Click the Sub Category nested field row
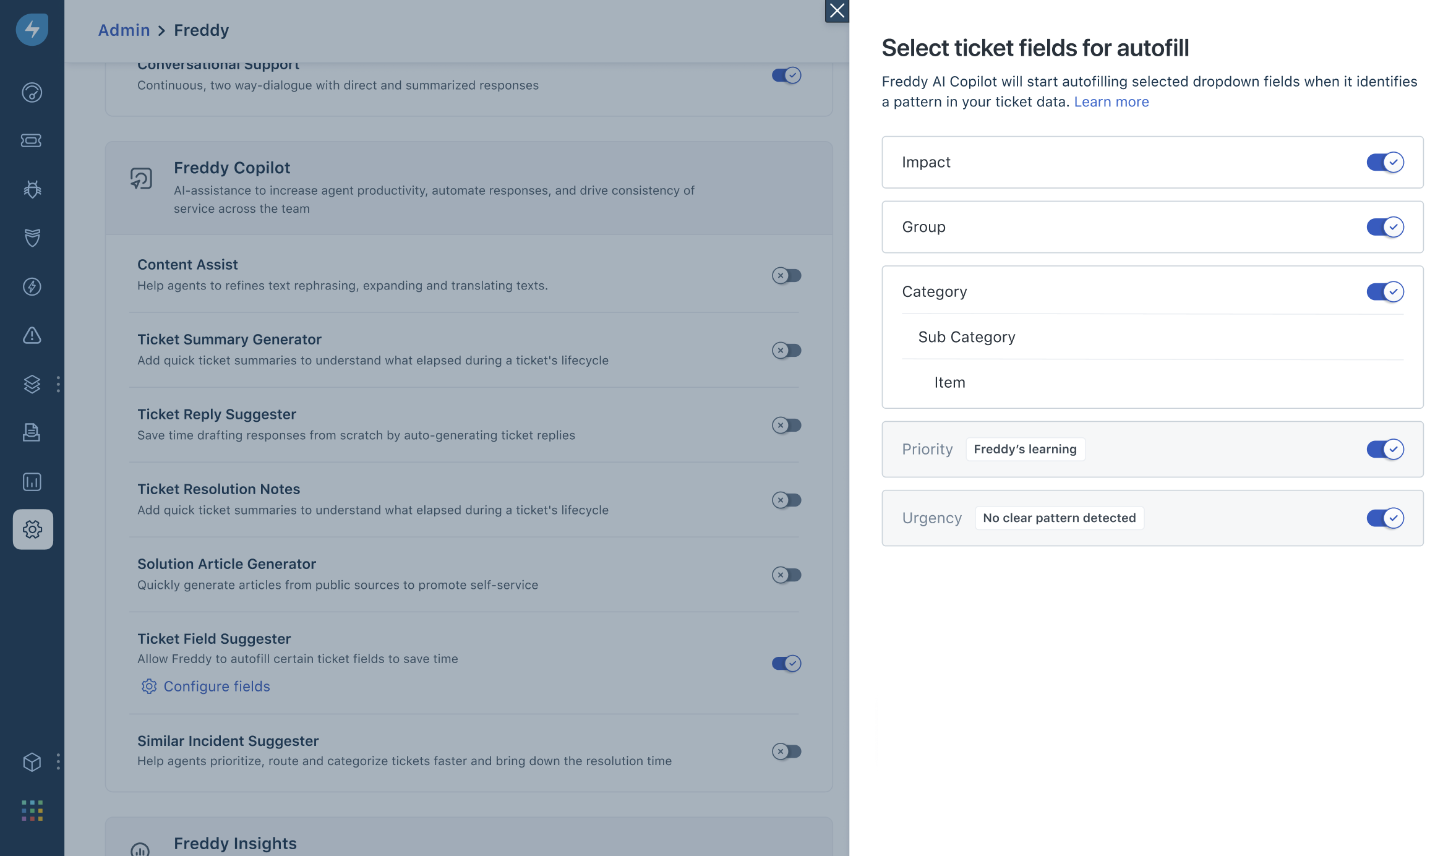Screen dimensions: 1456x856 966,337
